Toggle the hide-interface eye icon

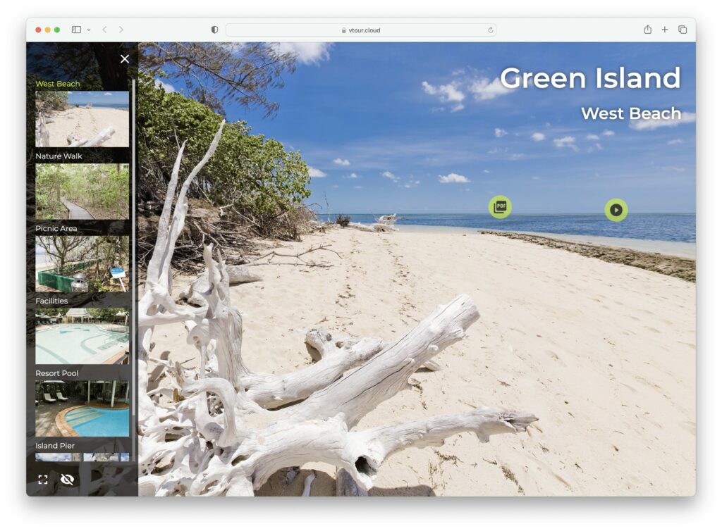67,480
